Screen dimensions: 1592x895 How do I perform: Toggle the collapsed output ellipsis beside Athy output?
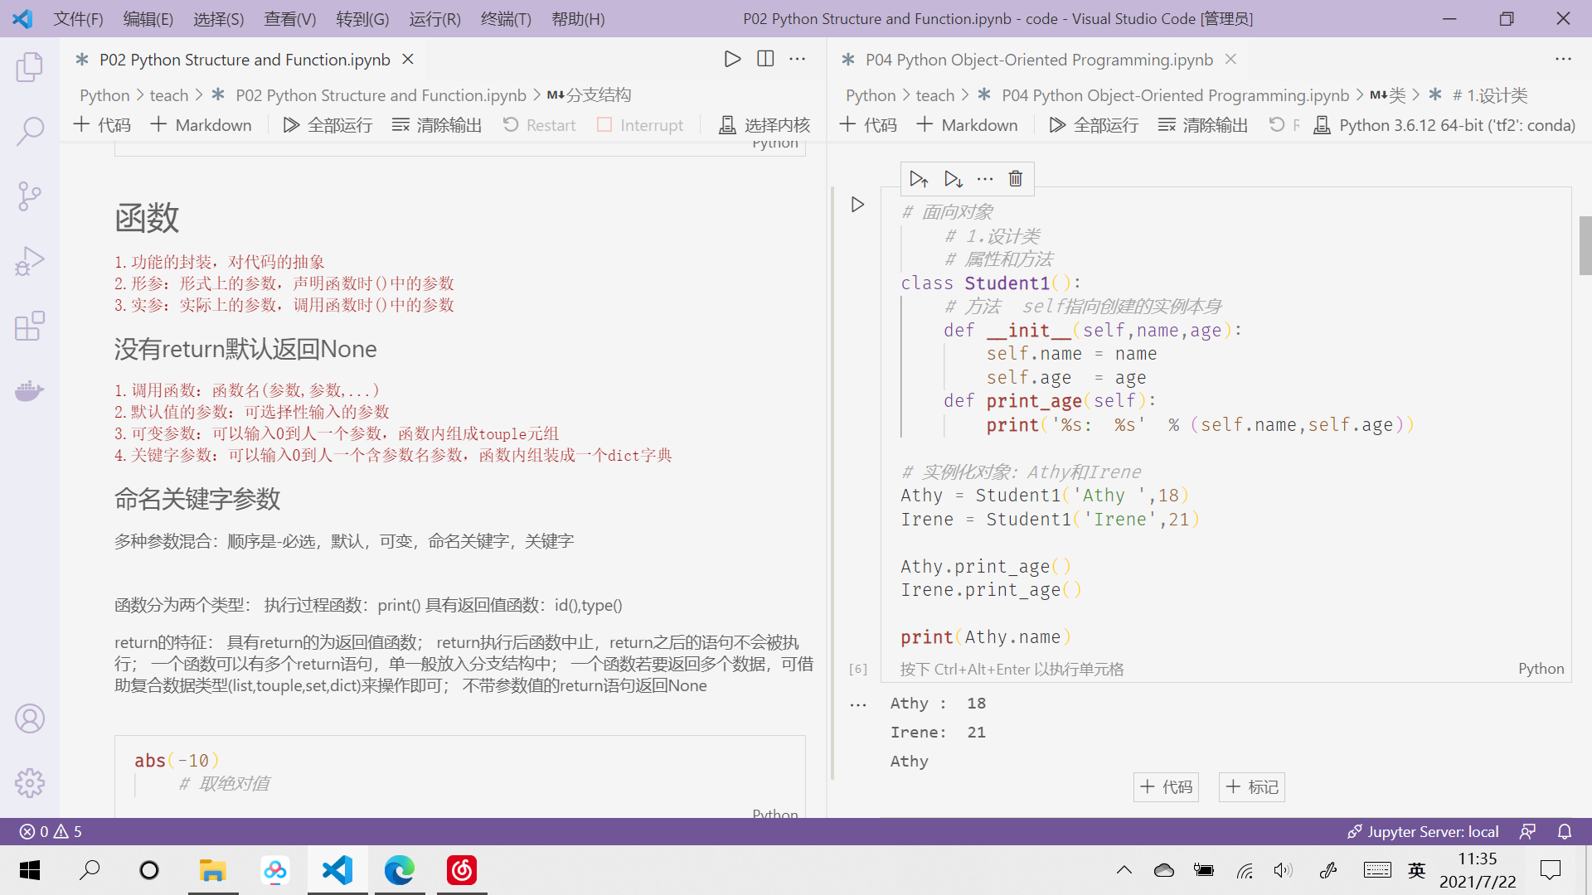coord(858,705)
